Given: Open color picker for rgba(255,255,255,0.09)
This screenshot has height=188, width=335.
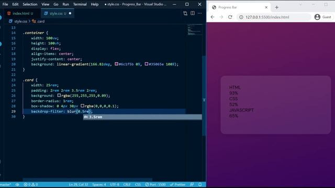Looking at the screenshot, I should 59,96.
